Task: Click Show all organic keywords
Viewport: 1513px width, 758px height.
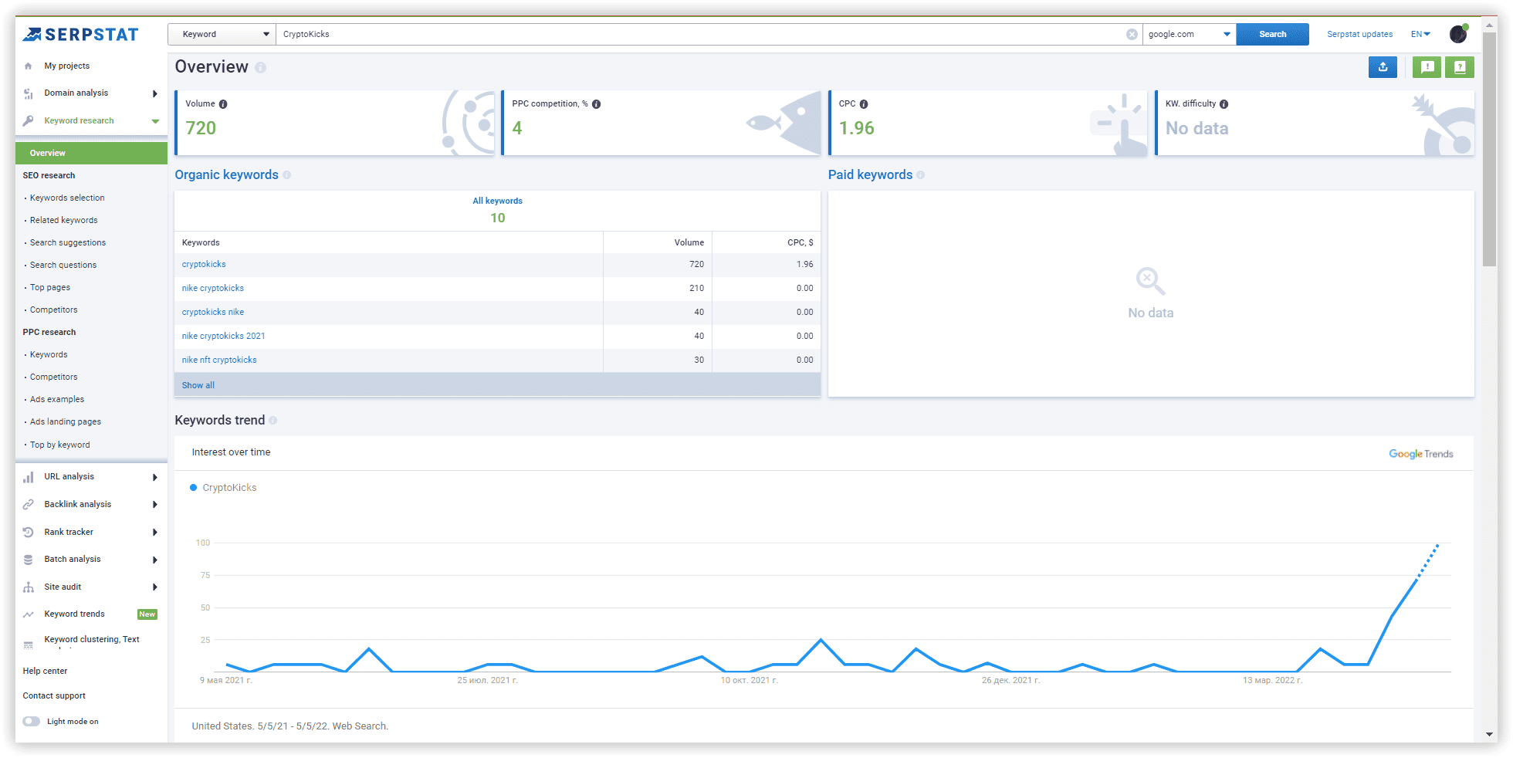Action: point(198,386)
